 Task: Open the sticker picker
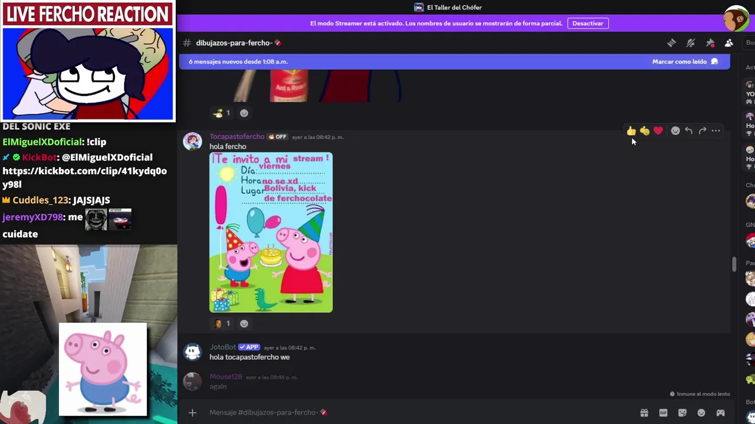click(x=682, y=413)
